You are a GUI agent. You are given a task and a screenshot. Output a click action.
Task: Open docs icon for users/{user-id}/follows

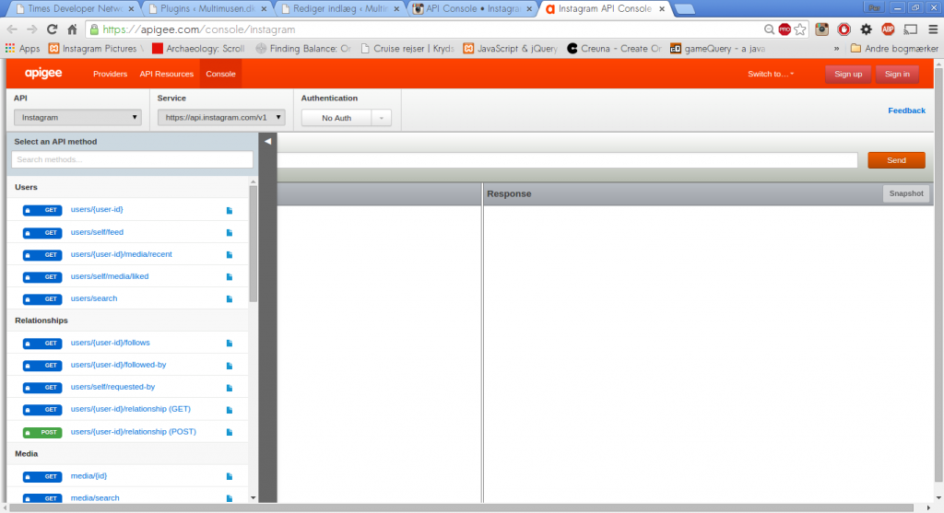click(230, 344)
